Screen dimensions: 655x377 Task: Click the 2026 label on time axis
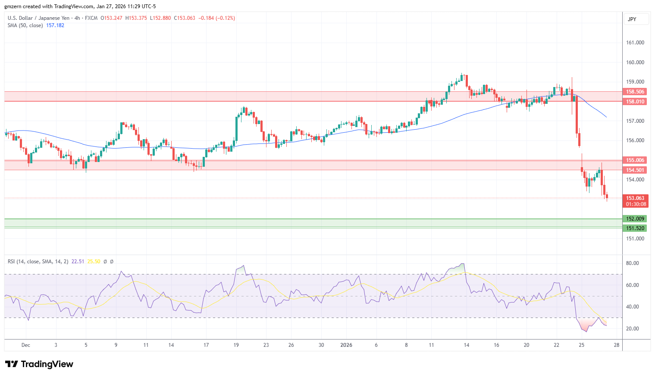point(346,345)
